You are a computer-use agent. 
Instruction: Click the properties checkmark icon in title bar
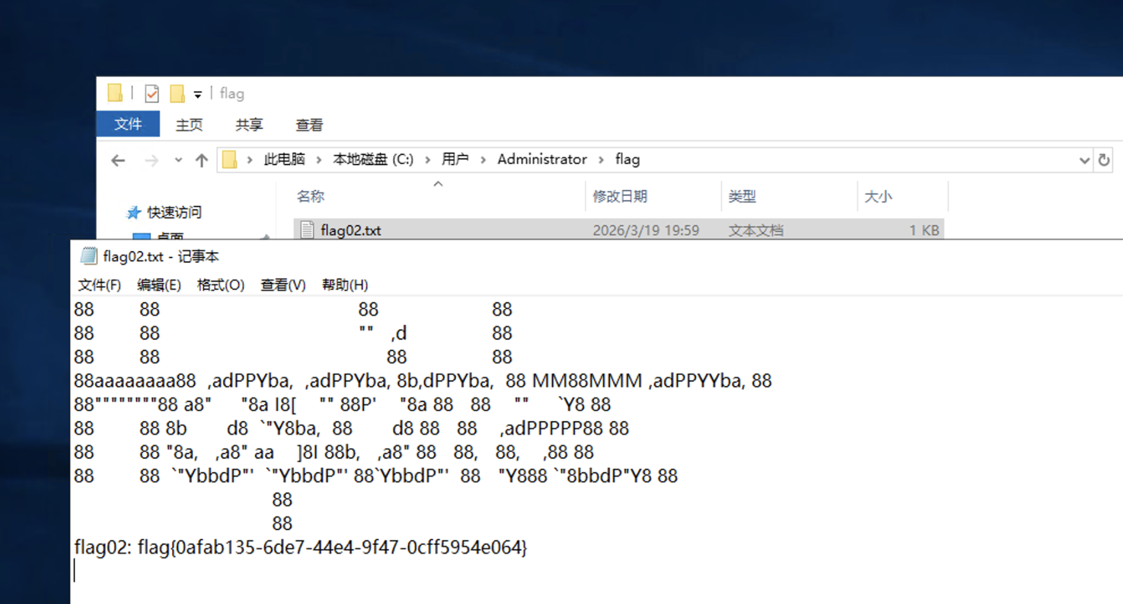[152, 94]
